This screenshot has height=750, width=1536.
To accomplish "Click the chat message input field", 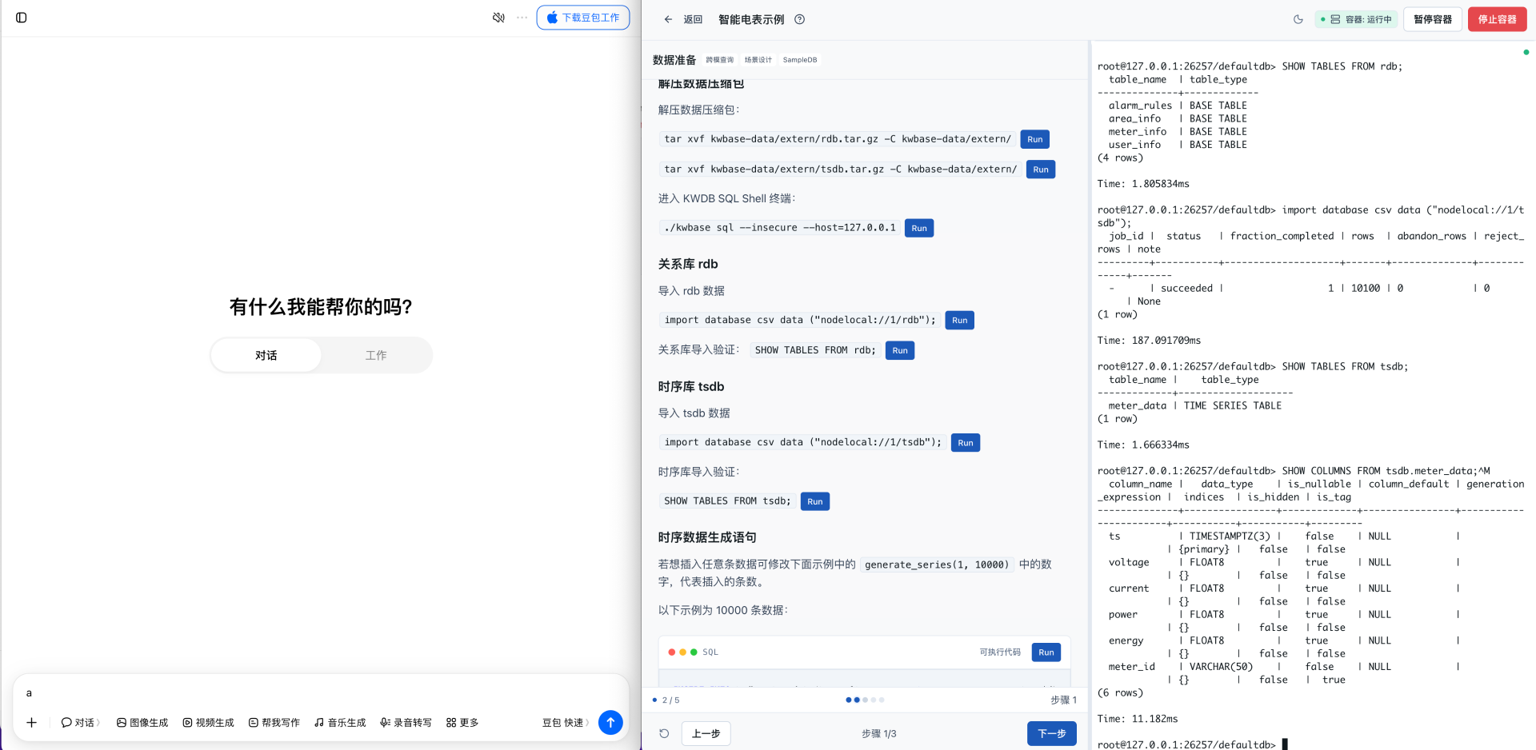I will click(x=320, y=693).
